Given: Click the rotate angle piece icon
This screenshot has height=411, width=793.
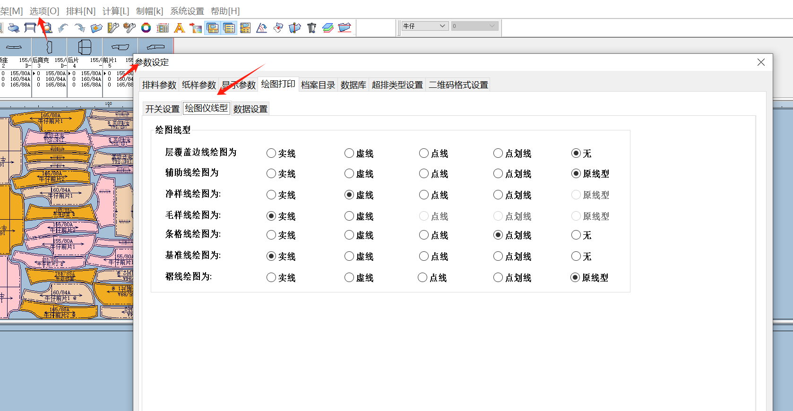Looking at the screenshot, I should click(262, 28).
